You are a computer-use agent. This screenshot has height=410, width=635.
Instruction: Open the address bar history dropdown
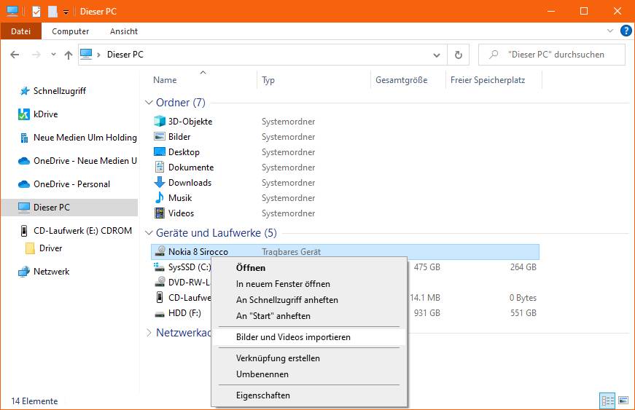(437, 55)
